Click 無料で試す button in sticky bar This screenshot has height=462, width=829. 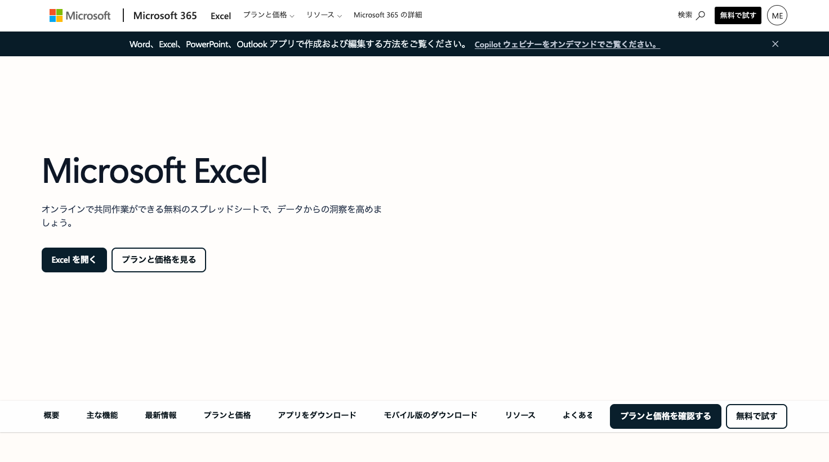pyautogui.click(x=756, y=416)
